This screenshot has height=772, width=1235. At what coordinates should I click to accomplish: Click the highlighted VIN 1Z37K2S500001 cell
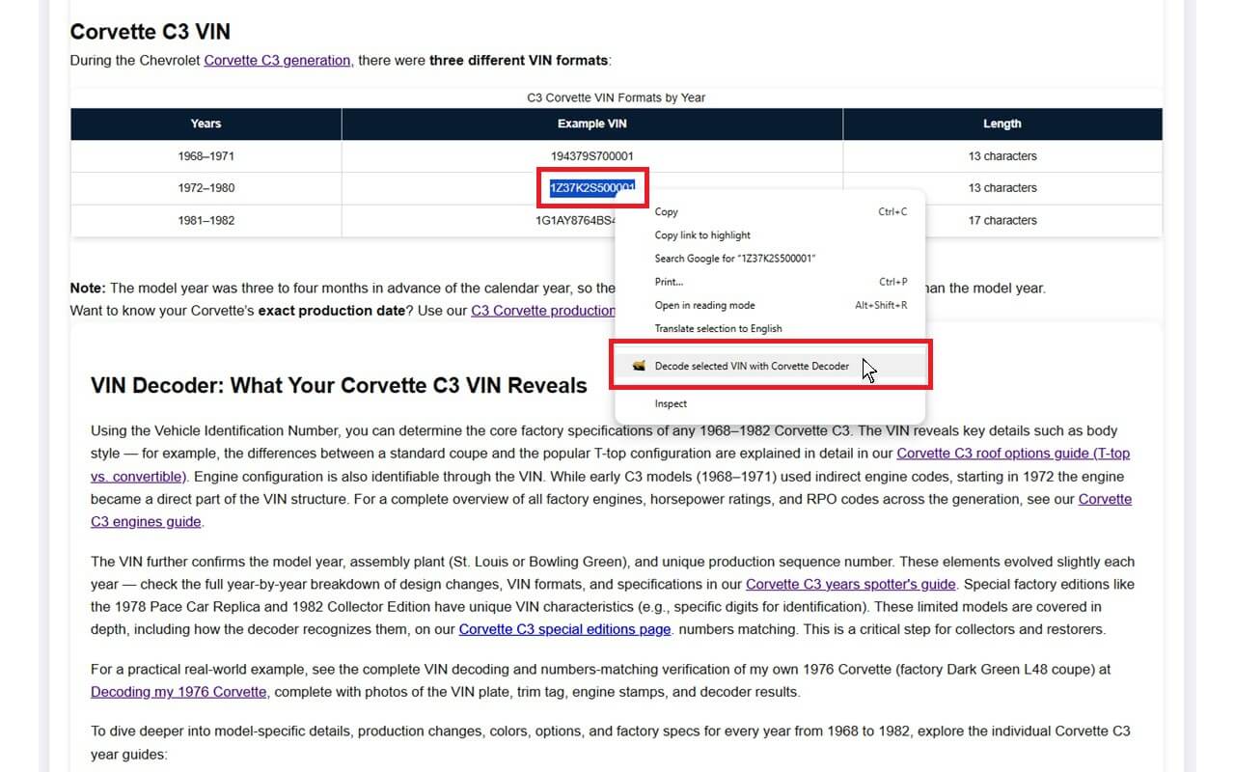(592, 187)
